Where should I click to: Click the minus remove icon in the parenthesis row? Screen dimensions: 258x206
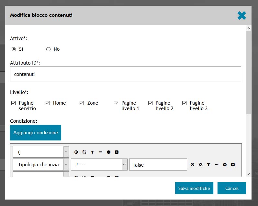108,152
